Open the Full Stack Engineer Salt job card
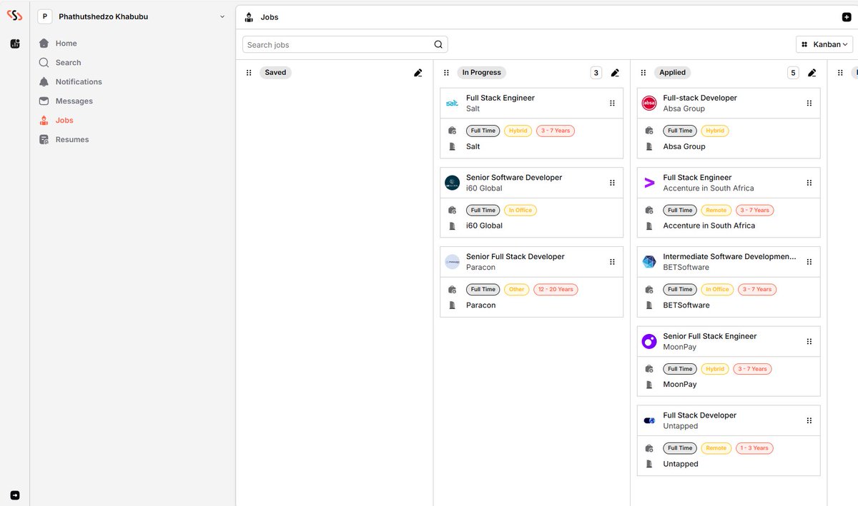This screenshot has height=506, width=858. pos(531,123)
